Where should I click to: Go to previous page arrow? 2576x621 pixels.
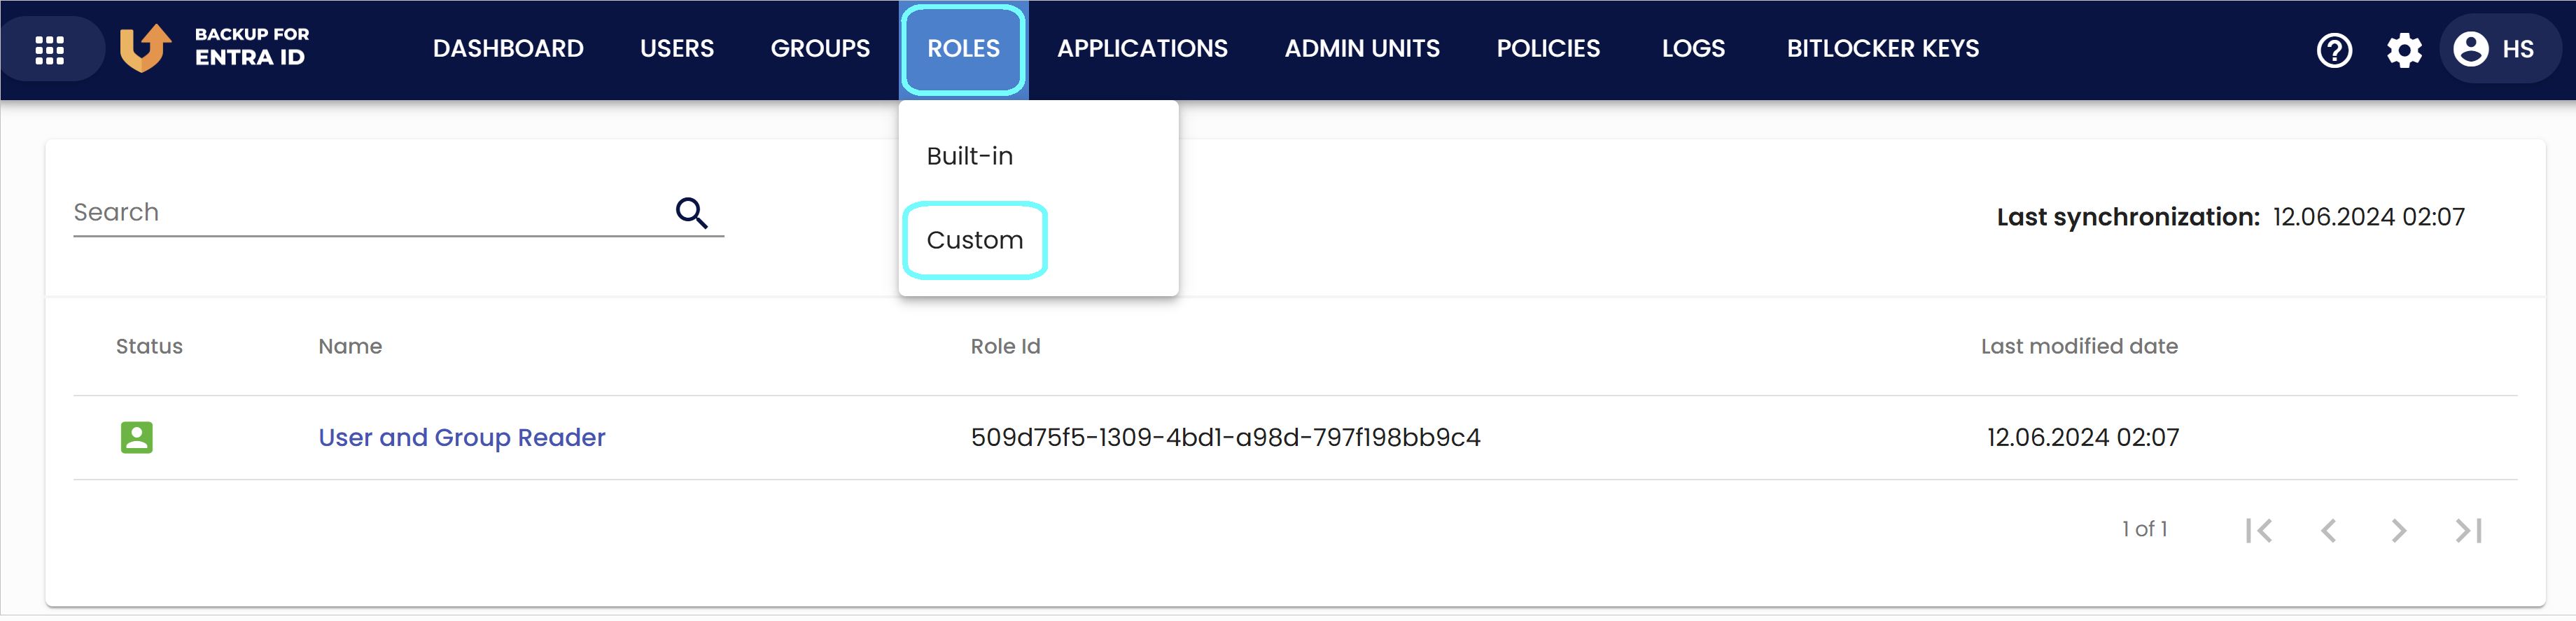pos(2328,530)
